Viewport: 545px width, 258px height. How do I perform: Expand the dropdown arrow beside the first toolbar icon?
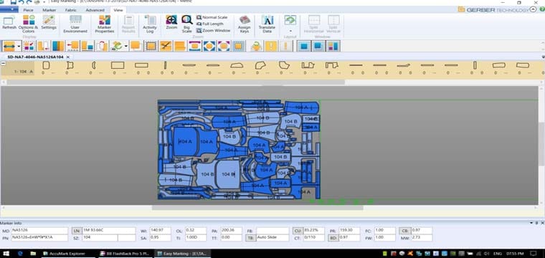[x=19, y=46]
